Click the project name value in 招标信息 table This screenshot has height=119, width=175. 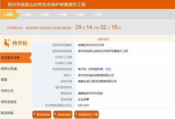pos(103,51)
